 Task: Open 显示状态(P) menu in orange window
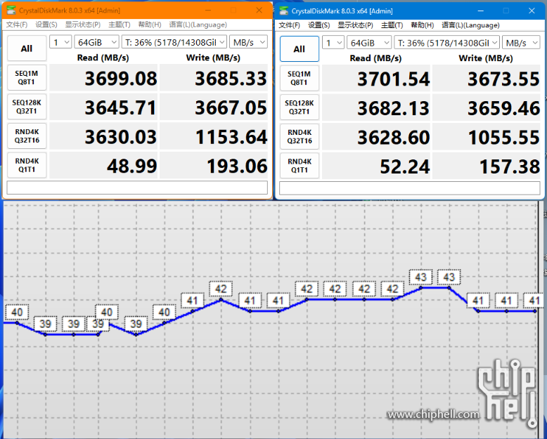(x=83, y=25)
